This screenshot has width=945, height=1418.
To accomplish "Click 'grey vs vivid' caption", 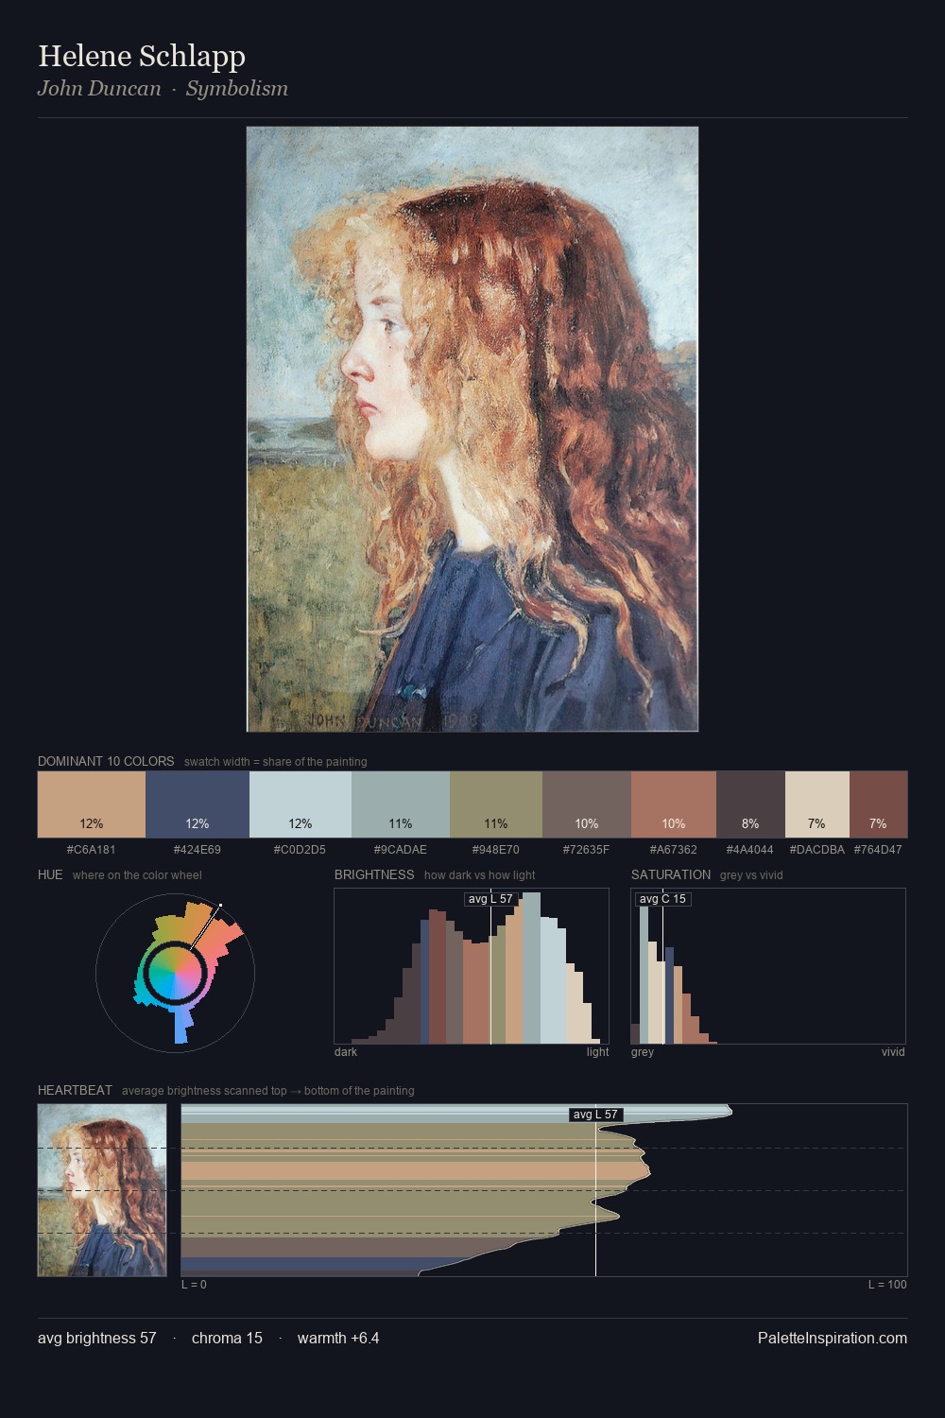I will 751,875.
